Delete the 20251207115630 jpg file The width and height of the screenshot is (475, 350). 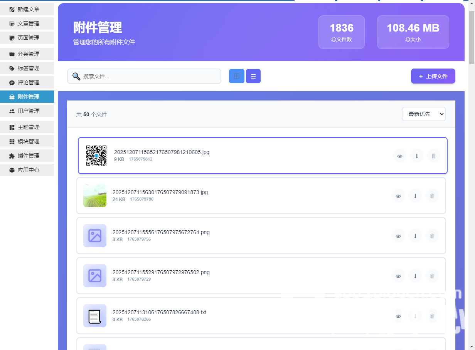[432, 196]
